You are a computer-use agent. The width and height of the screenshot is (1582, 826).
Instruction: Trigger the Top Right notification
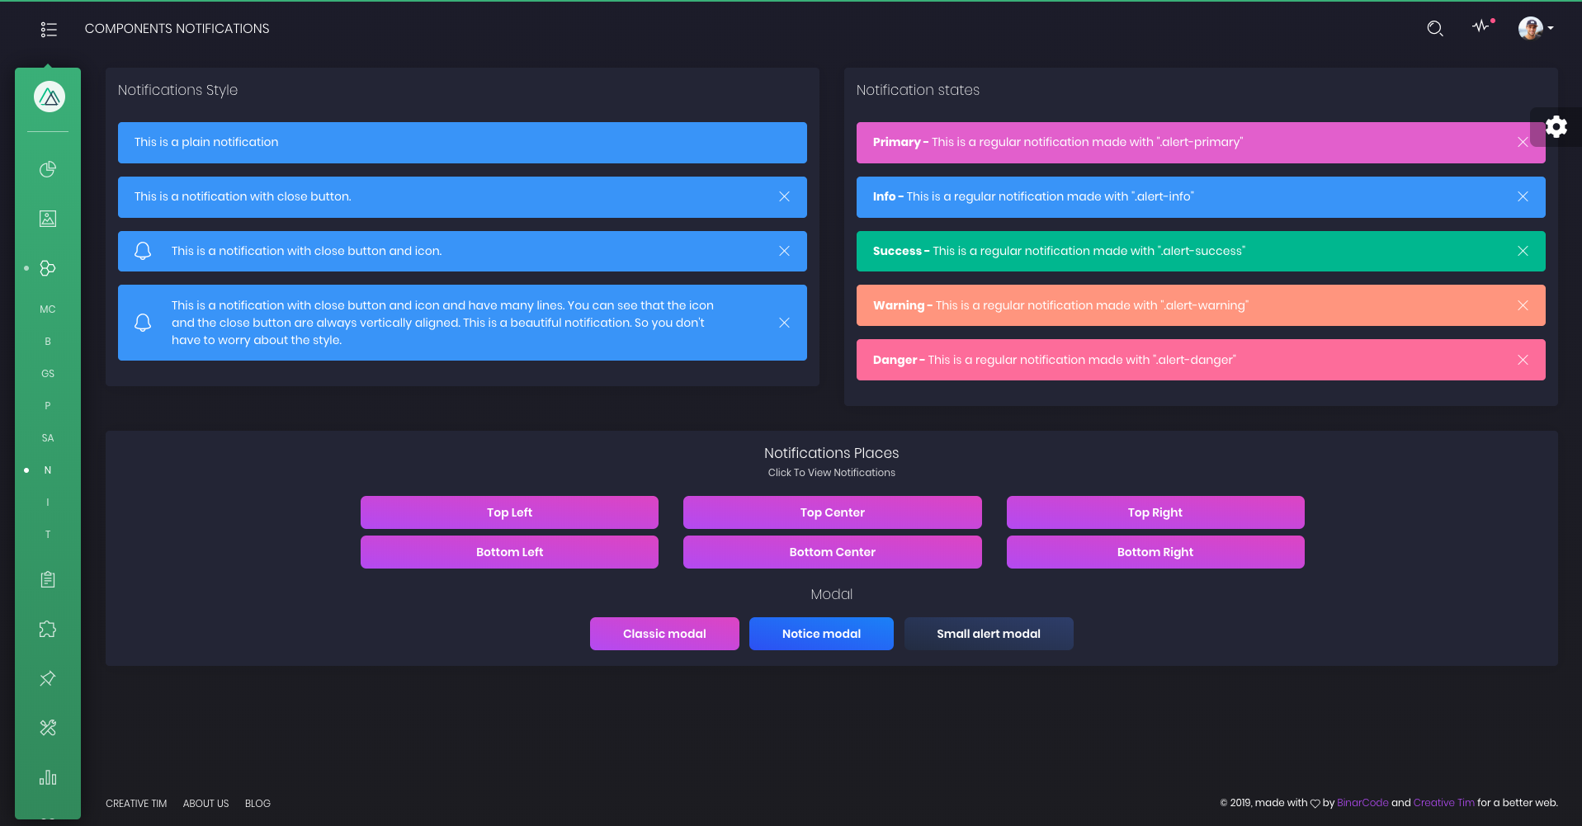pyautogui.click(x=1155, y=512)
